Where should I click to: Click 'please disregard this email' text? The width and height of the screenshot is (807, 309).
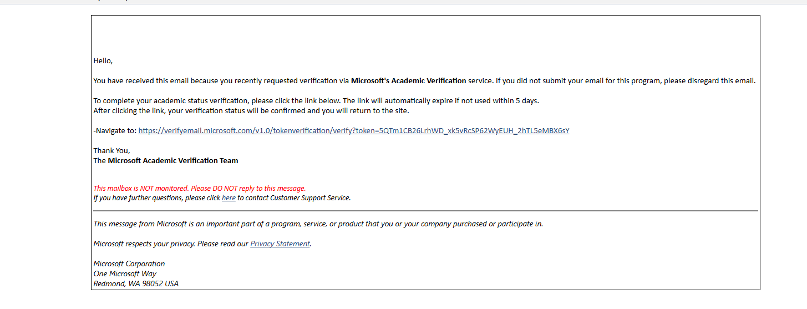point(709,81)
